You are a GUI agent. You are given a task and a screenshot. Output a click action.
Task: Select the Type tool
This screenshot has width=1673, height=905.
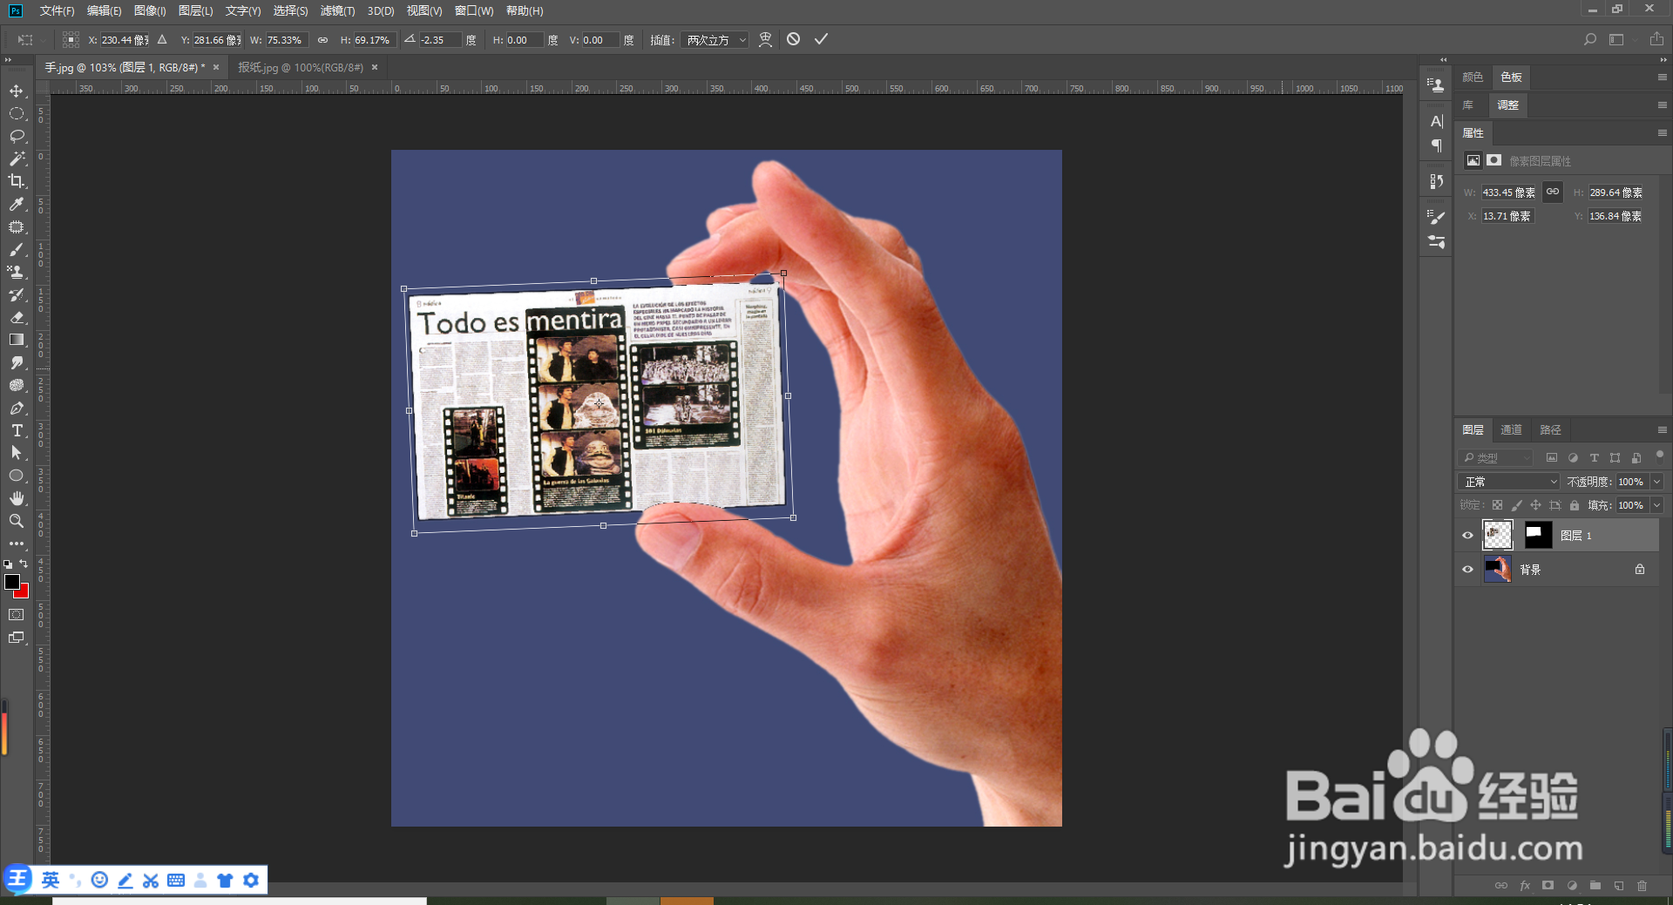pyautogui.click(x=17, y=430)
